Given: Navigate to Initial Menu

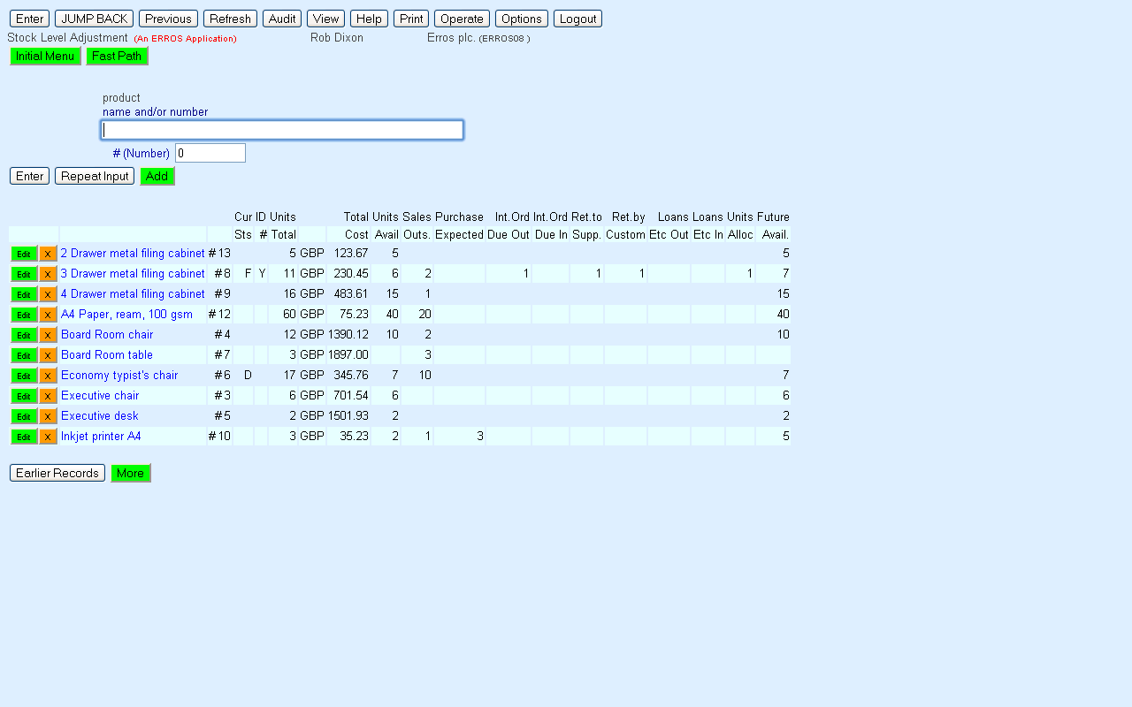Looking at the screenshot, I should [45, 56].
